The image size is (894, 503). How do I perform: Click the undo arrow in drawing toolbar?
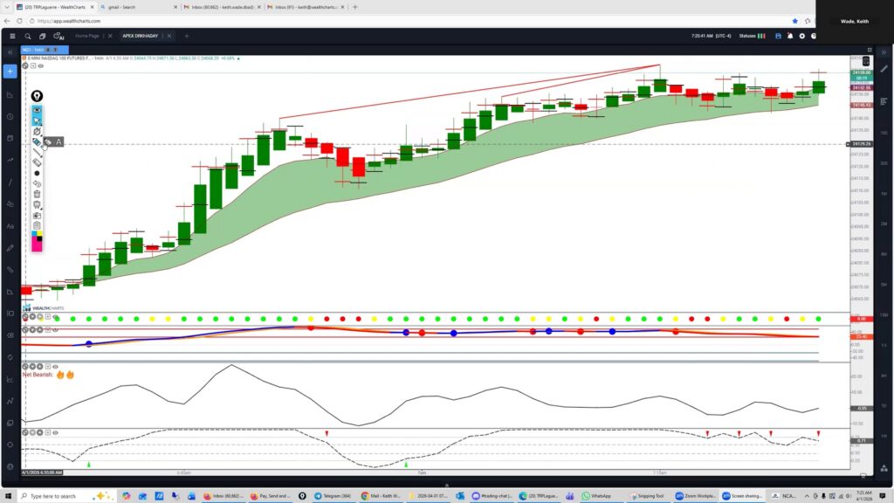37,183
